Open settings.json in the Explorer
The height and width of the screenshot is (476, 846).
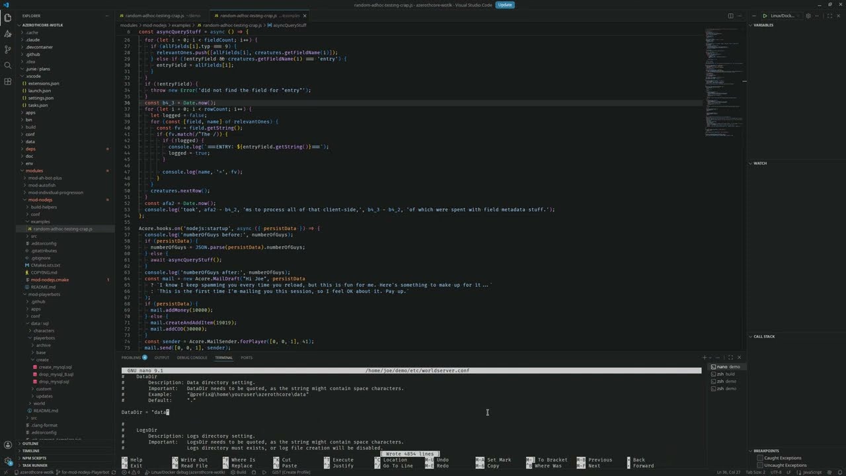tap(40, 98)
